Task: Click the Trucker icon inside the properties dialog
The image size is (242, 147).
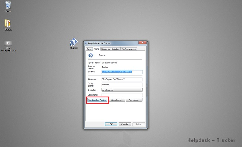Action: point(91,56)
